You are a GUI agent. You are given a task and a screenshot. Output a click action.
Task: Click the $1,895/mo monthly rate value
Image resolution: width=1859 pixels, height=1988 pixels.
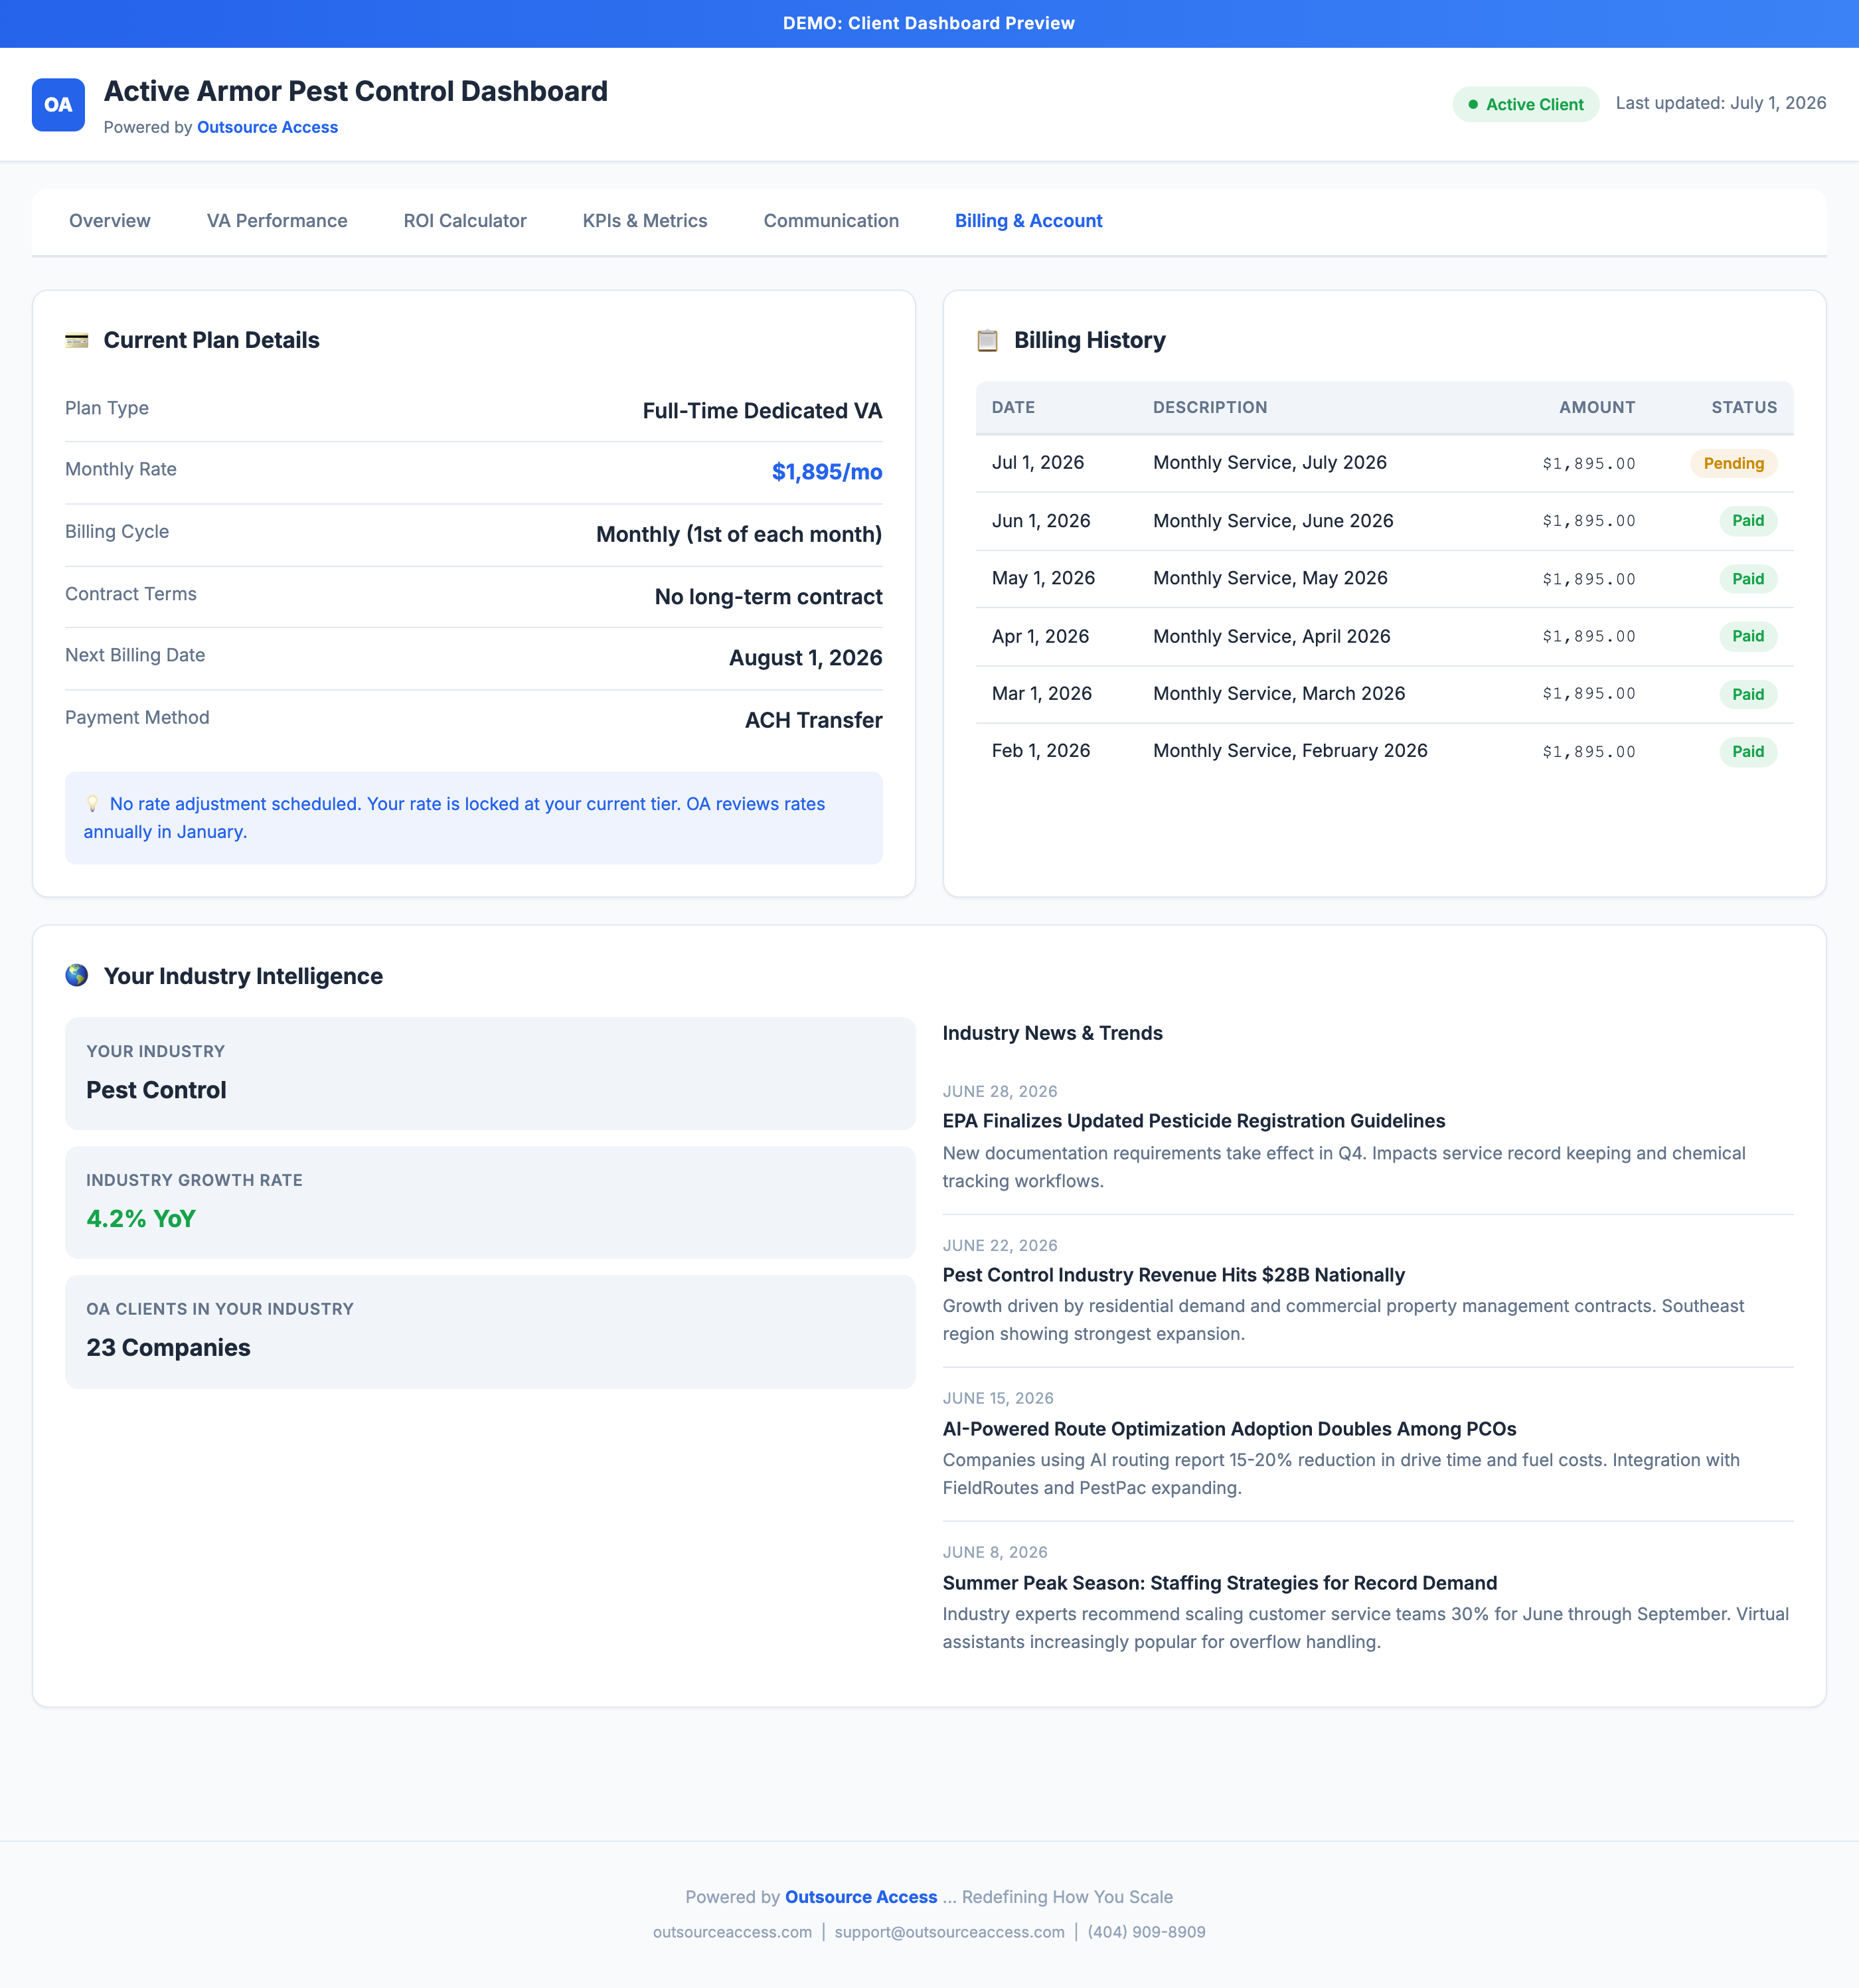click(827, 472)
